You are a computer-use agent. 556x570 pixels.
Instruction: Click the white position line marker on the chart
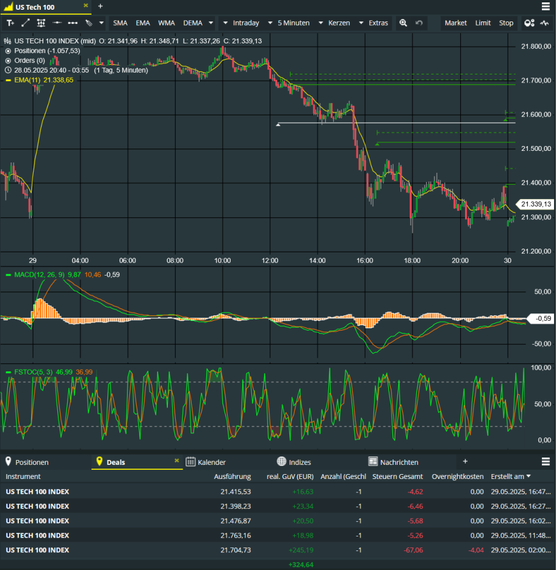click(x=278, y=125)
